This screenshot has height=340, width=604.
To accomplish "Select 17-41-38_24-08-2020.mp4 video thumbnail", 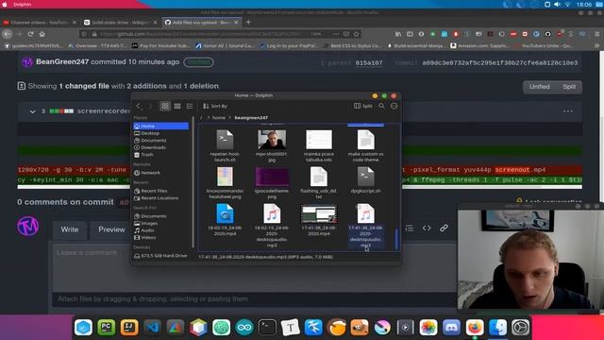I will point(319,213).
